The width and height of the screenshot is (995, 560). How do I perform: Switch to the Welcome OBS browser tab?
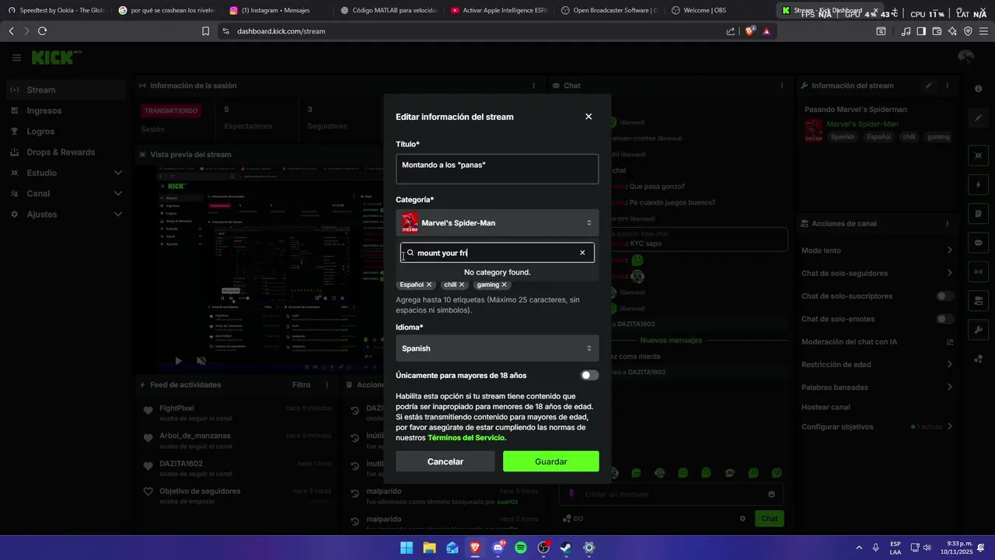click(x=719, y=10)
